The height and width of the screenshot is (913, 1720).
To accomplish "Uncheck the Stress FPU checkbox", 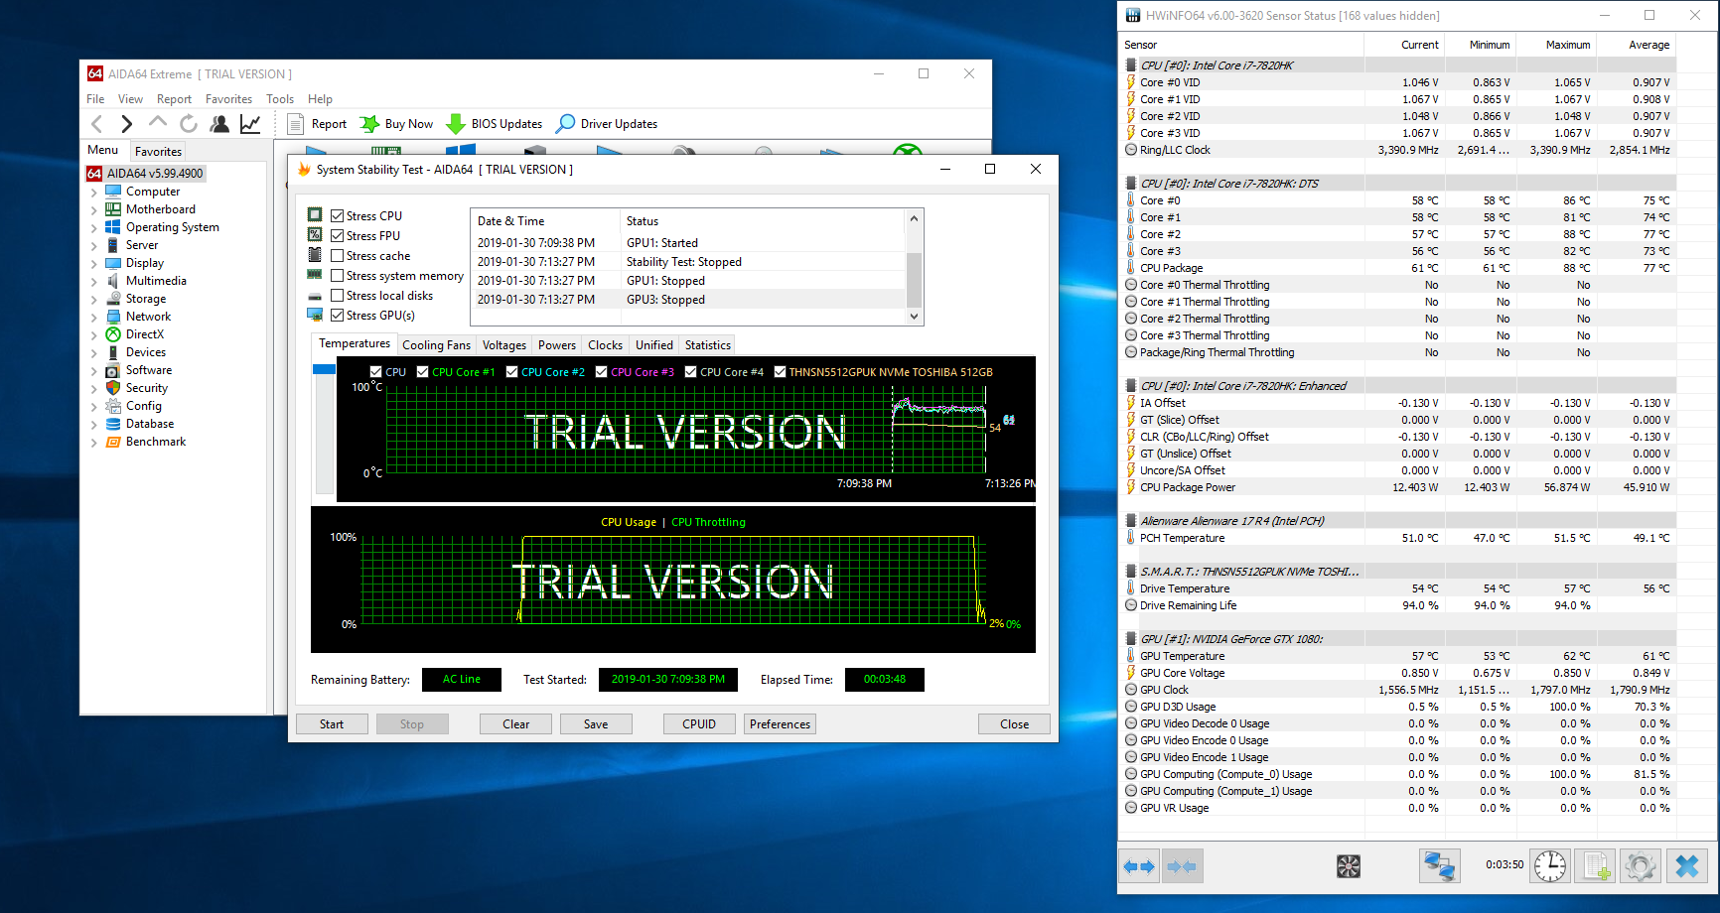I will click(338, 236).
